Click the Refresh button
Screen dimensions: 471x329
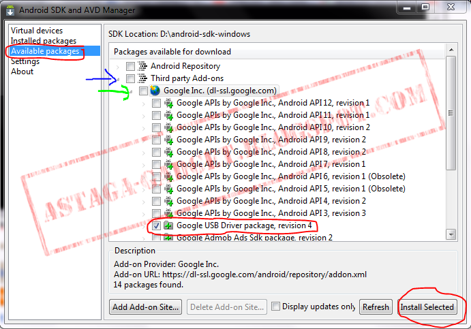point(376,307)
